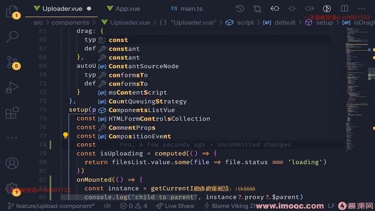Click the lightbulb code action on line 77
Viewport: 375px width, 211px height.
coord(65,135)
